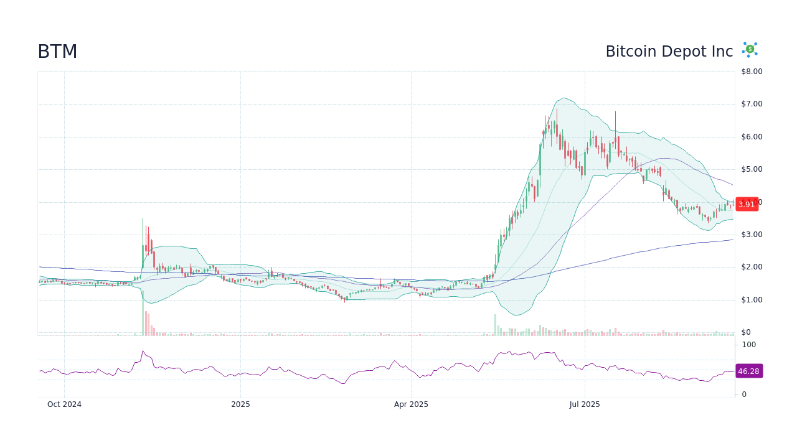Click the Oct 2024 date axis label
The width and height of the screenshot is (797, 448).
pyautogui.click(x=64, y=404)
